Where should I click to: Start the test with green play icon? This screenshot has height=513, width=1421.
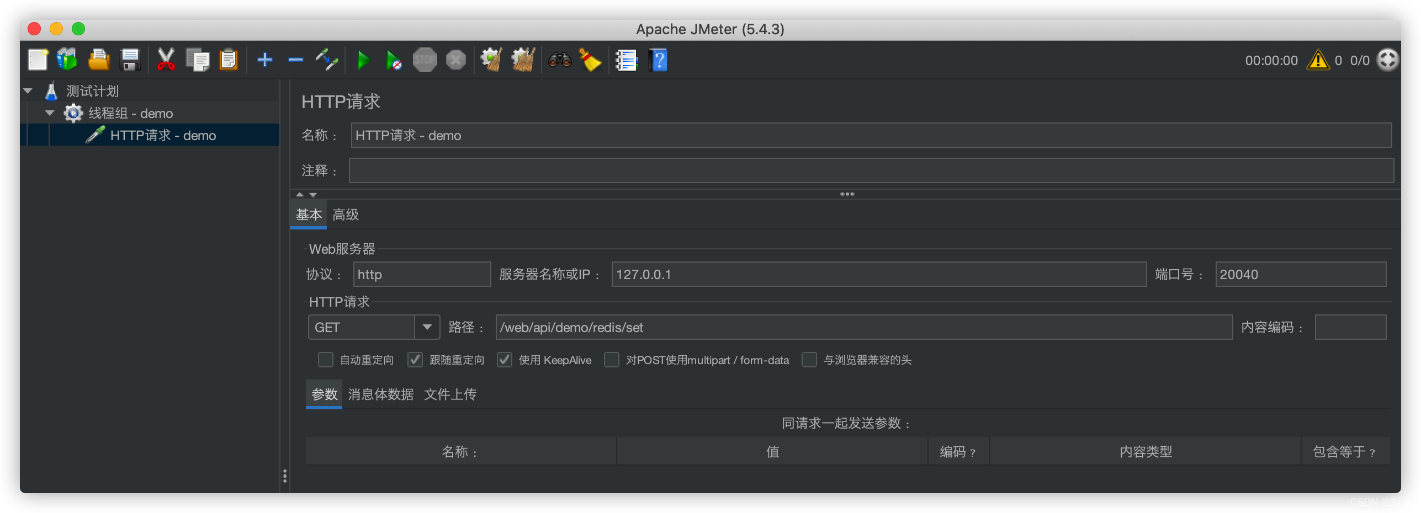coord(363,60)
